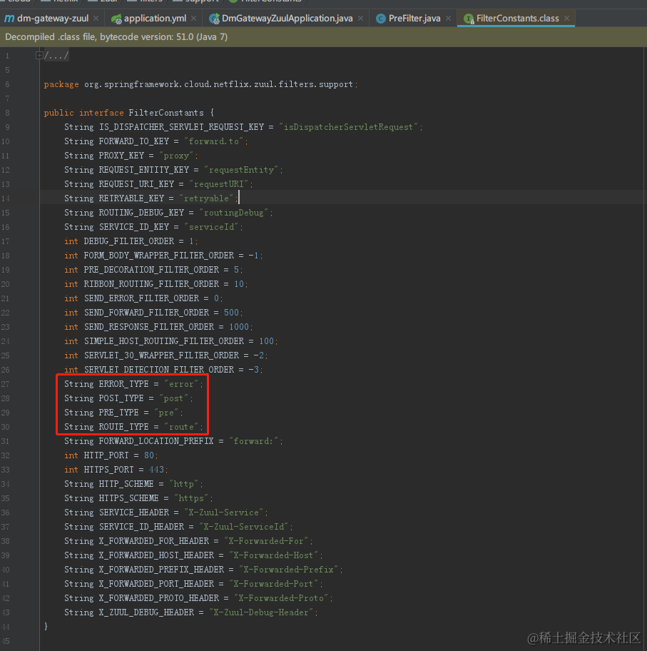Click IS_DISPATCHER_SERVLET_REQUEST_KEY constant
Image resolution: width=647 pixels, height=651 pixels.
tap(181, 127)
